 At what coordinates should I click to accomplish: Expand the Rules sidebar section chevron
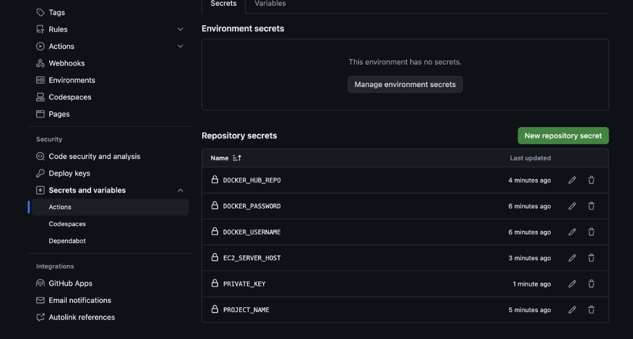(180, 29)
